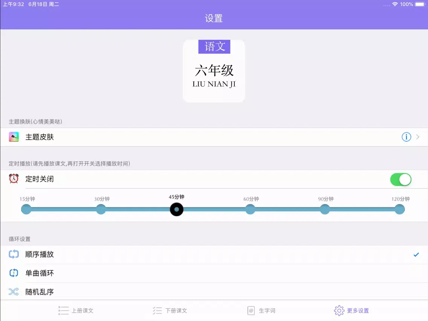Select 单曲循环 loop mode
428x321 pixels.
[214, 273]
